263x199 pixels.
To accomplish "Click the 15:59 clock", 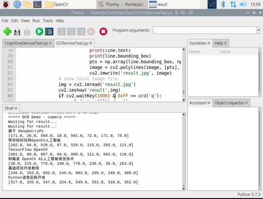I will (x=255, y=4).
